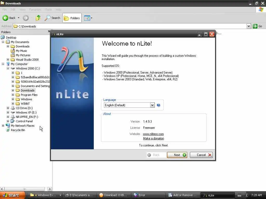Click My Documents icon in tree

tap(8, 42)
